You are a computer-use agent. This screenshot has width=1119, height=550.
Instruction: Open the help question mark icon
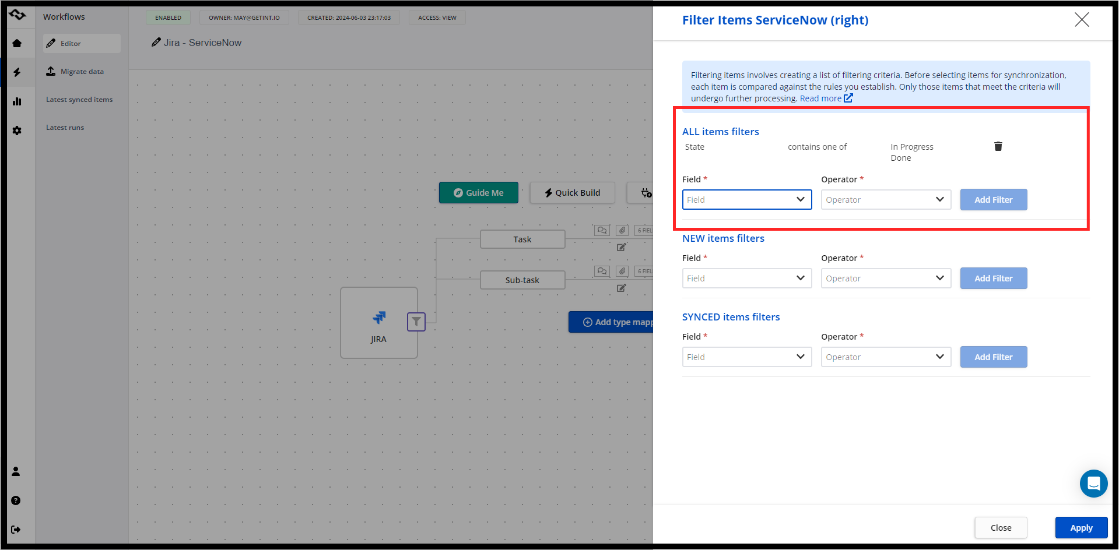[x=16, y=500]
